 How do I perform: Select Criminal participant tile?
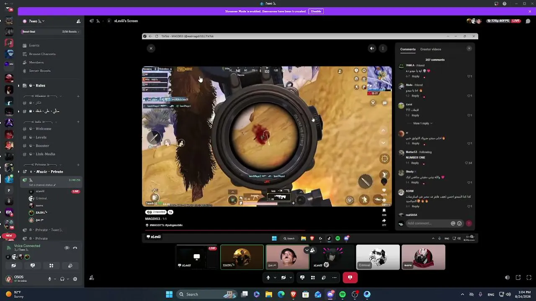click(x=378, y=257)
